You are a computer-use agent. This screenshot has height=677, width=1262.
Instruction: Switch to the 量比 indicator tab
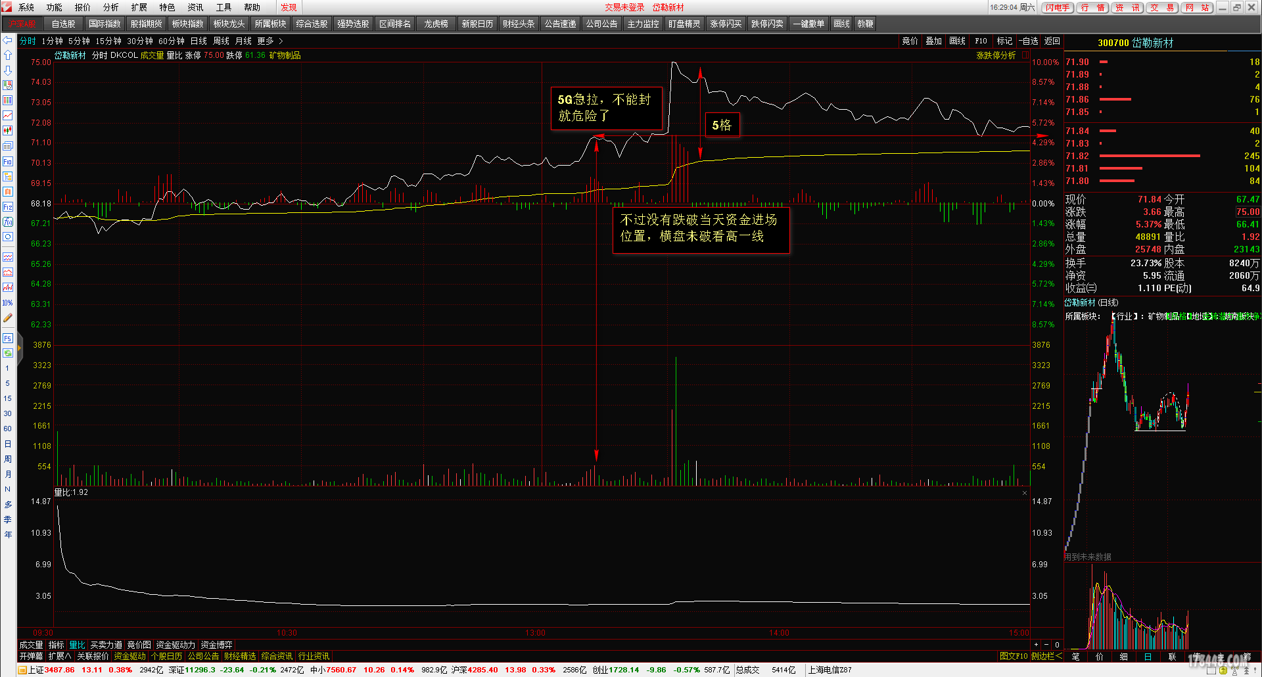[77, 645]
